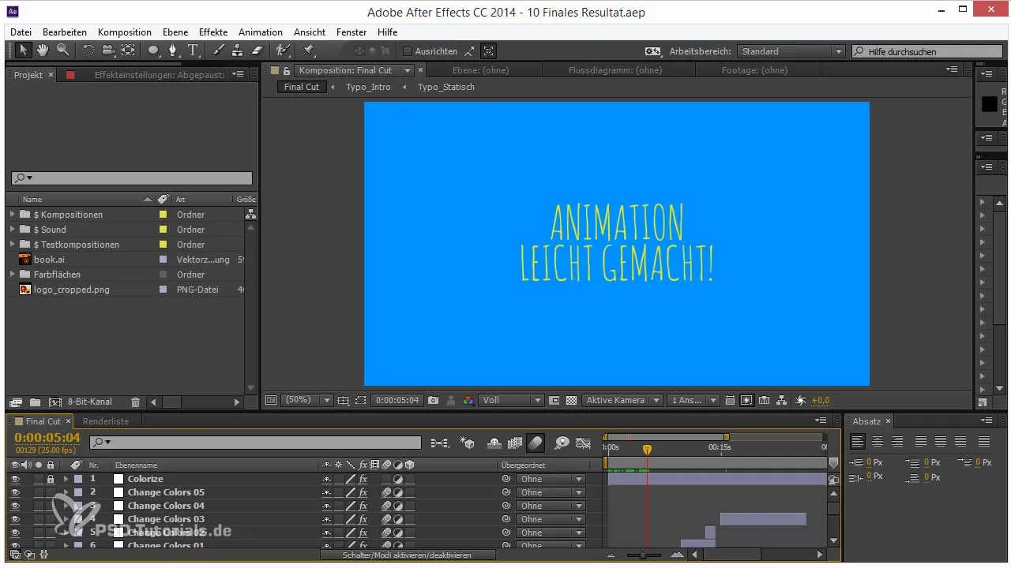Viewport: 1011px width, 568px height.
Task: Select the Unified Camera tool
Action: pos(108,50)
